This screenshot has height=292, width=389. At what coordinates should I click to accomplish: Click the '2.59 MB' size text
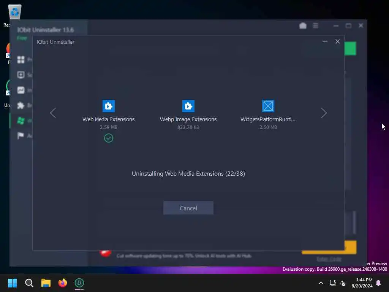108,127
